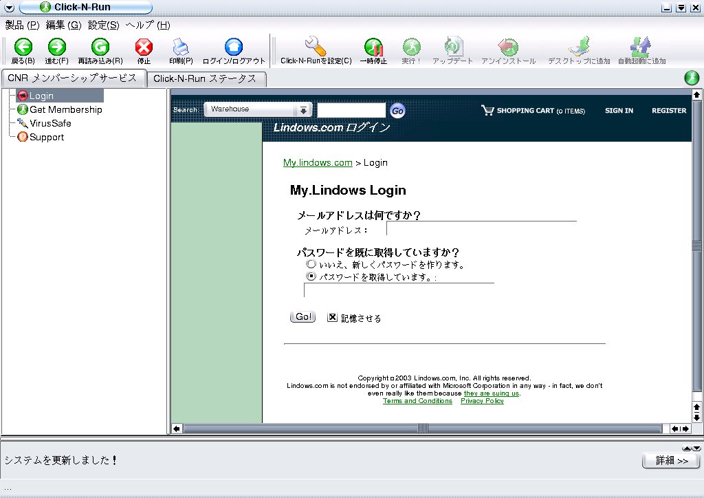This screenshot has width=704, height=498.
Task: Click the 'システムを更新しました!' status text
Action: (x=60, y=460)
